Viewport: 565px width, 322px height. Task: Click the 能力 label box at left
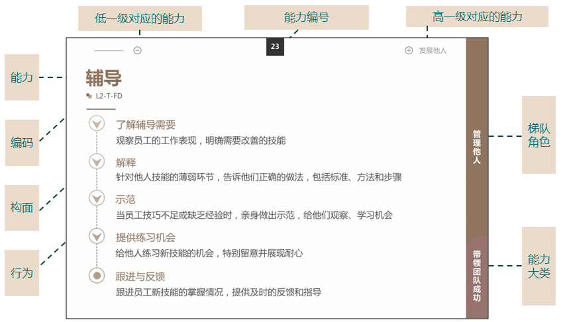tap(22, 77)
